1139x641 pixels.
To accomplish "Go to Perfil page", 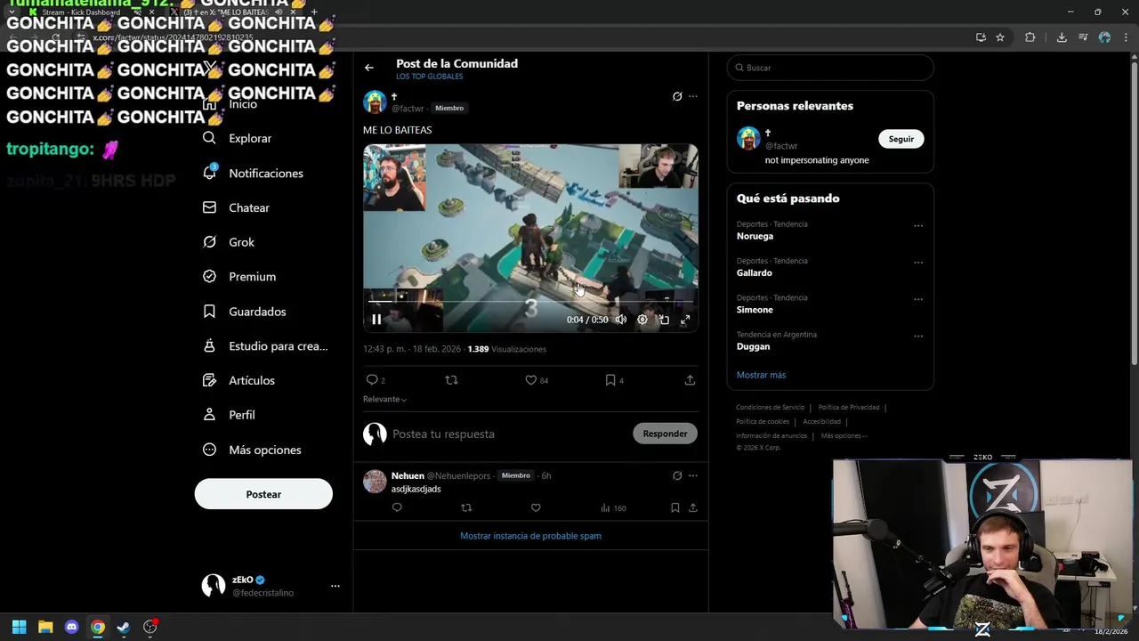I will point(229,415).
